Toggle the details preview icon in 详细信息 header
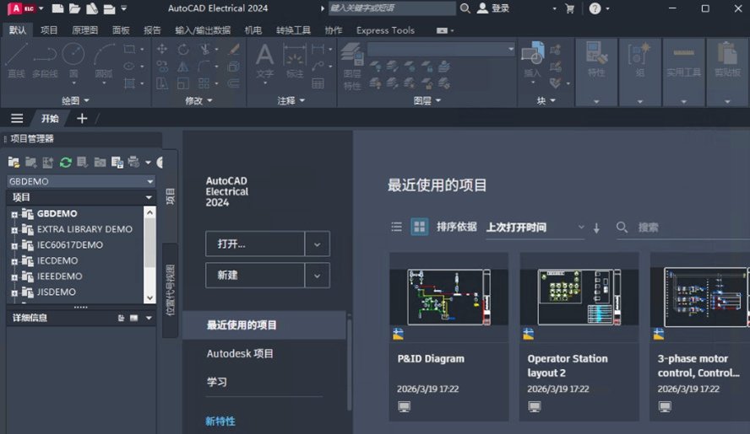 pyautogui.click(x=134, y=318)
